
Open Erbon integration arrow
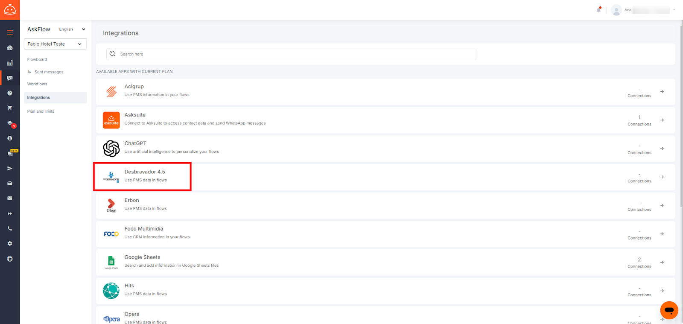662,205
